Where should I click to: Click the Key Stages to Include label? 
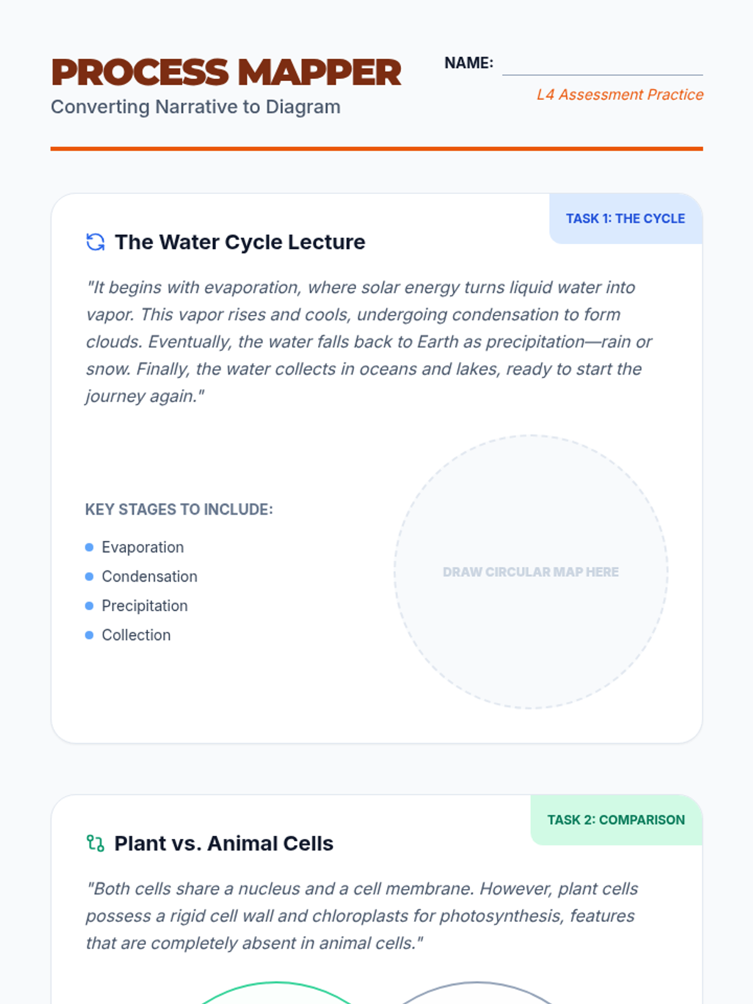pyautogui.click(x=179, y=510)
